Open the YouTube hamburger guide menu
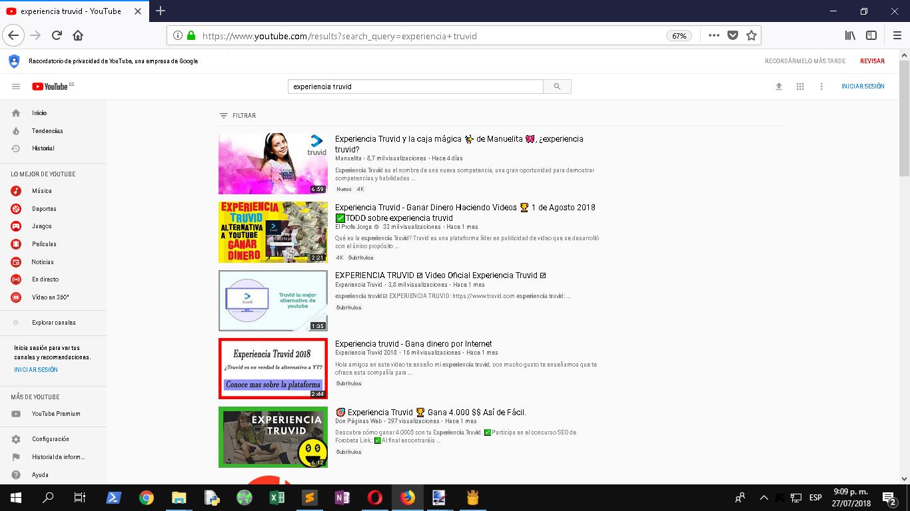 pos(16,86)
